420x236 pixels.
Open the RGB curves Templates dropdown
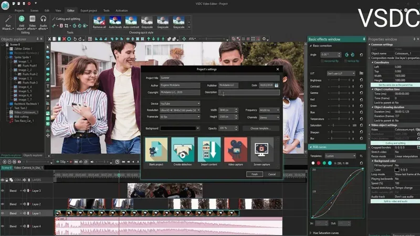click(x=340, y=156)
